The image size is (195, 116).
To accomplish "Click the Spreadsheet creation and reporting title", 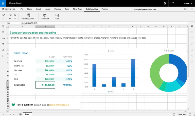I will click(33, 33).
